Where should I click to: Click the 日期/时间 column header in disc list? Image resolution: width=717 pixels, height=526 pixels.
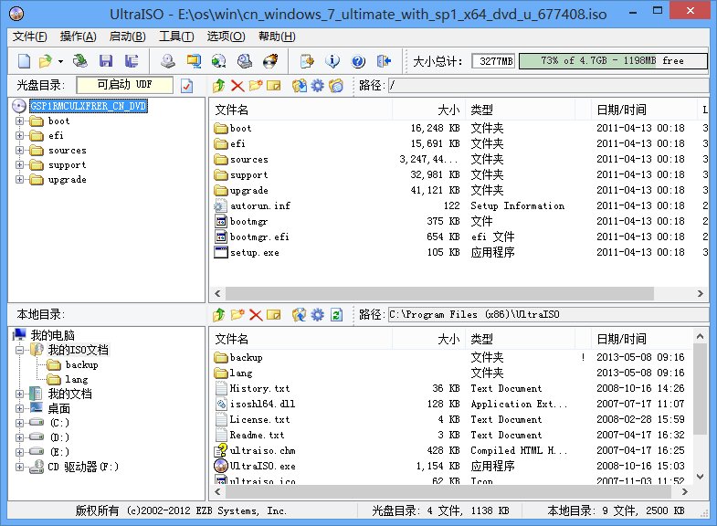point(644,110)
